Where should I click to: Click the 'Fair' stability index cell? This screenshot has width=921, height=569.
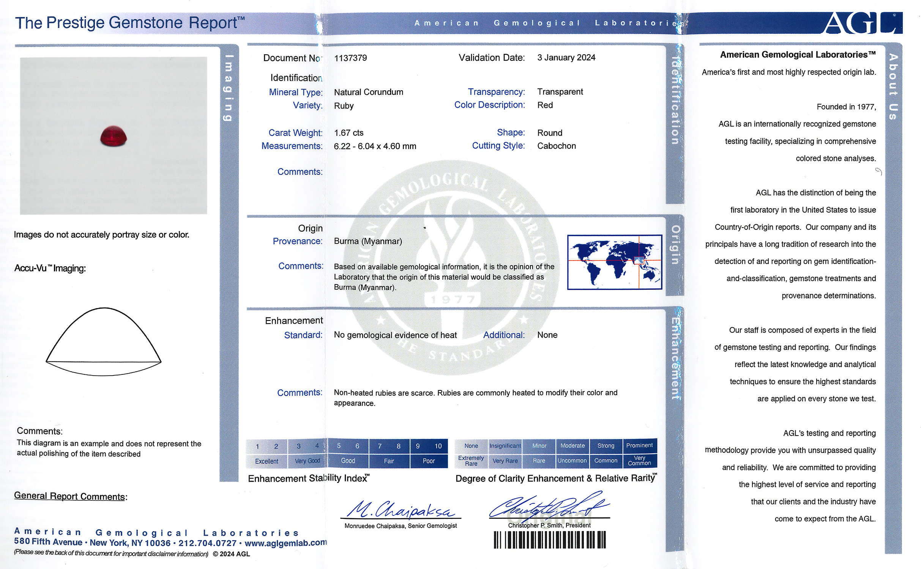point(389,461)
